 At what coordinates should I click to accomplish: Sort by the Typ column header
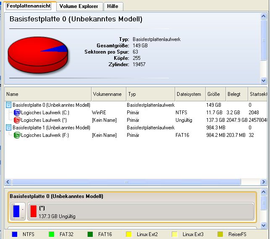151,94
